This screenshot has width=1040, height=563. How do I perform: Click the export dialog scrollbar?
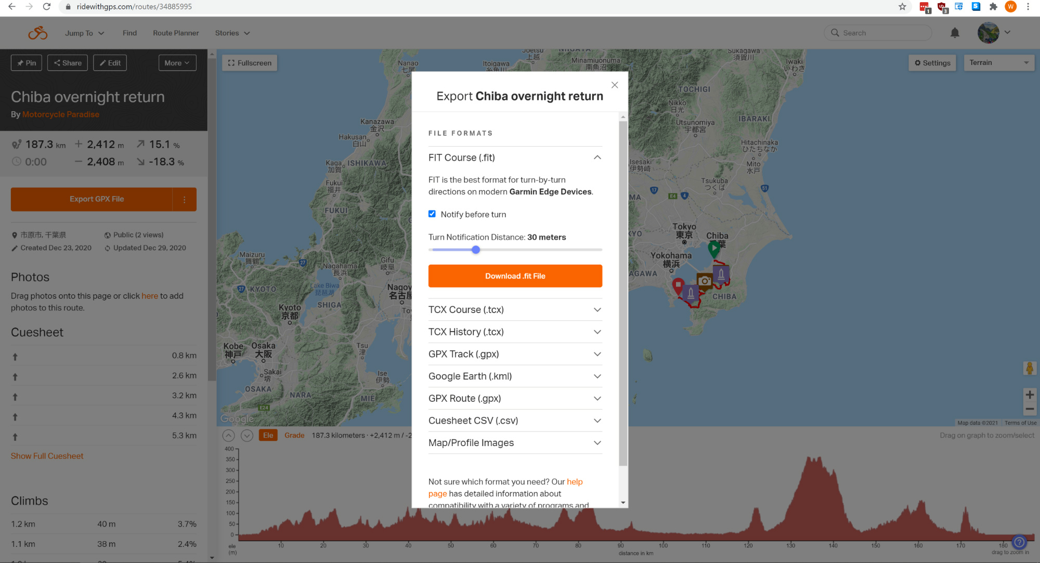623,294
